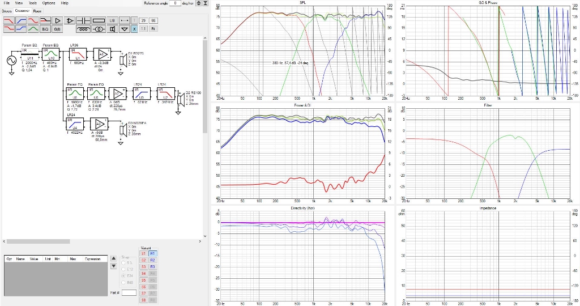This screenshot has height=306, width=580.
Task: Add a ground symbol from the toolbar
Action: coord(125,29)
